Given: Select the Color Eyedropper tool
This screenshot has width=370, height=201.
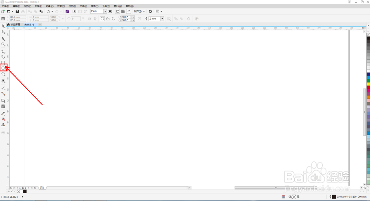Looking at the screenshot, I should (x=3, y=113).
